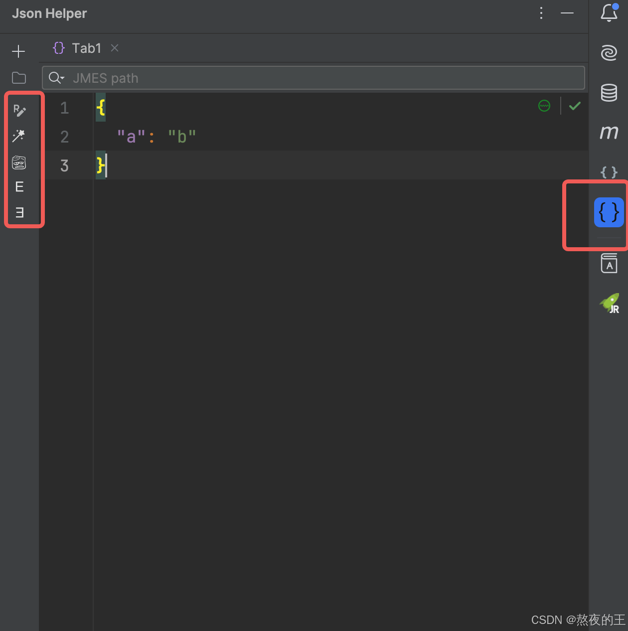Click the masked face icon in toolbar
This screenshot has width=628, height=631.
click(x=19, y=162)
